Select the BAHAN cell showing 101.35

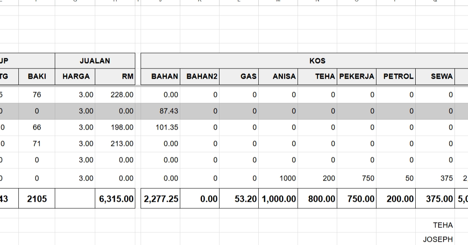click(x=161, y=127)
